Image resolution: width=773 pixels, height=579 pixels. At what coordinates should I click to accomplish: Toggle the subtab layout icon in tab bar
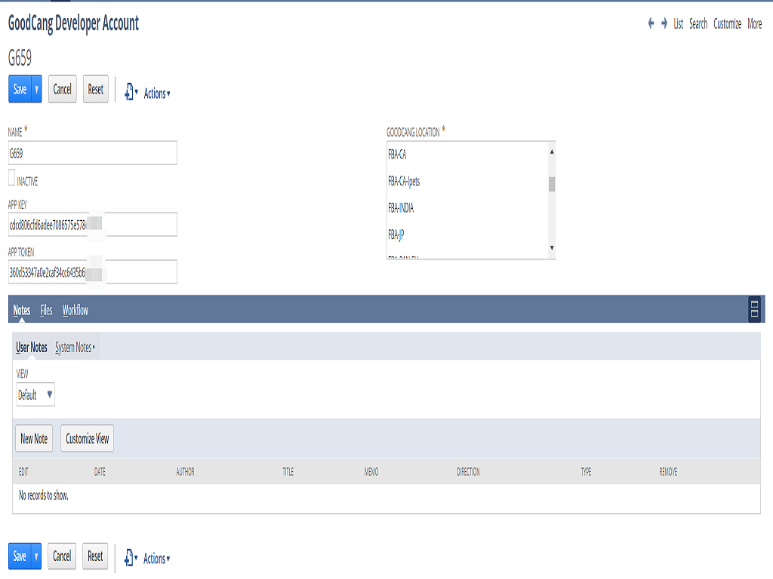754,309
